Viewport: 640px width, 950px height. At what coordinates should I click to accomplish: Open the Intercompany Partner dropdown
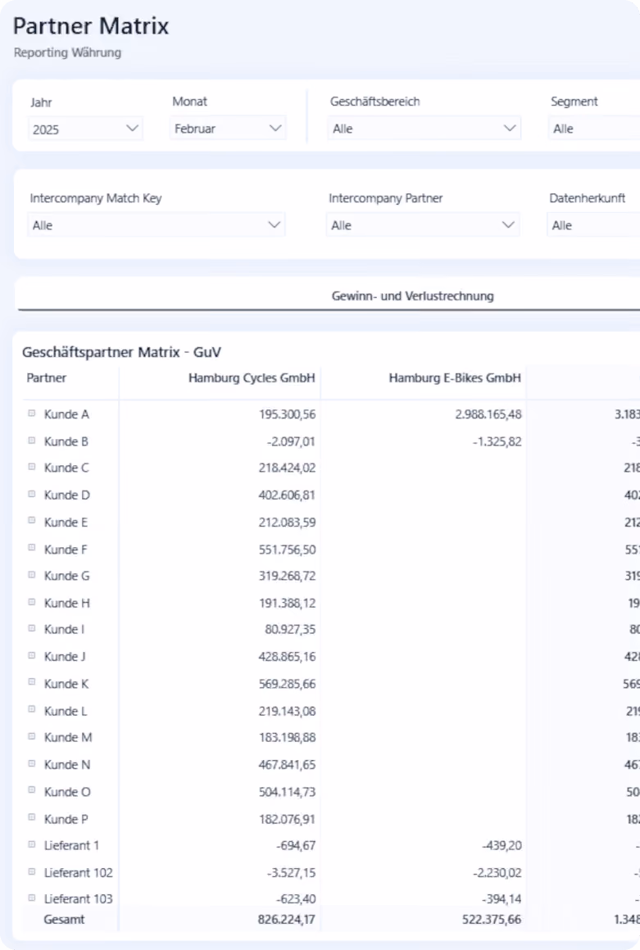tap(423, 224)
